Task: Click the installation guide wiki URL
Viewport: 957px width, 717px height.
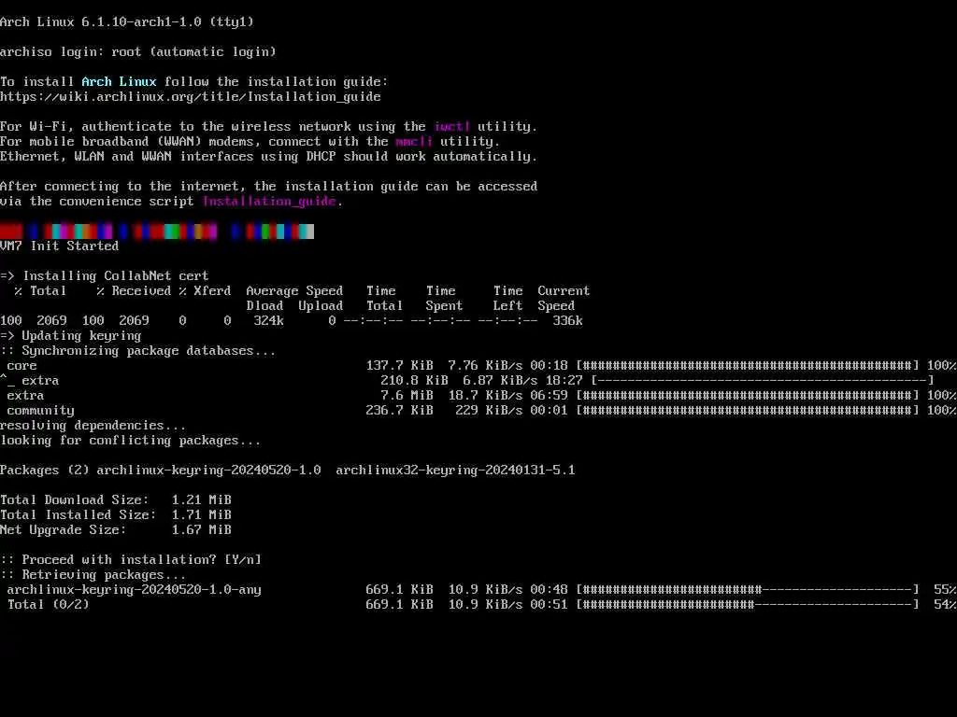Action: click(191, 97)
